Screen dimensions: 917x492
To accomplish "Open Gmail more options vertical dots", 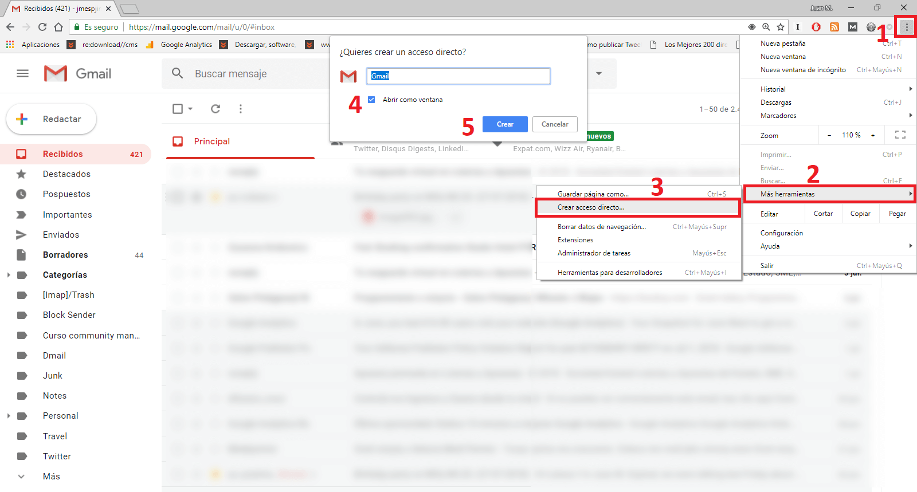I will [x=241, y=109].
